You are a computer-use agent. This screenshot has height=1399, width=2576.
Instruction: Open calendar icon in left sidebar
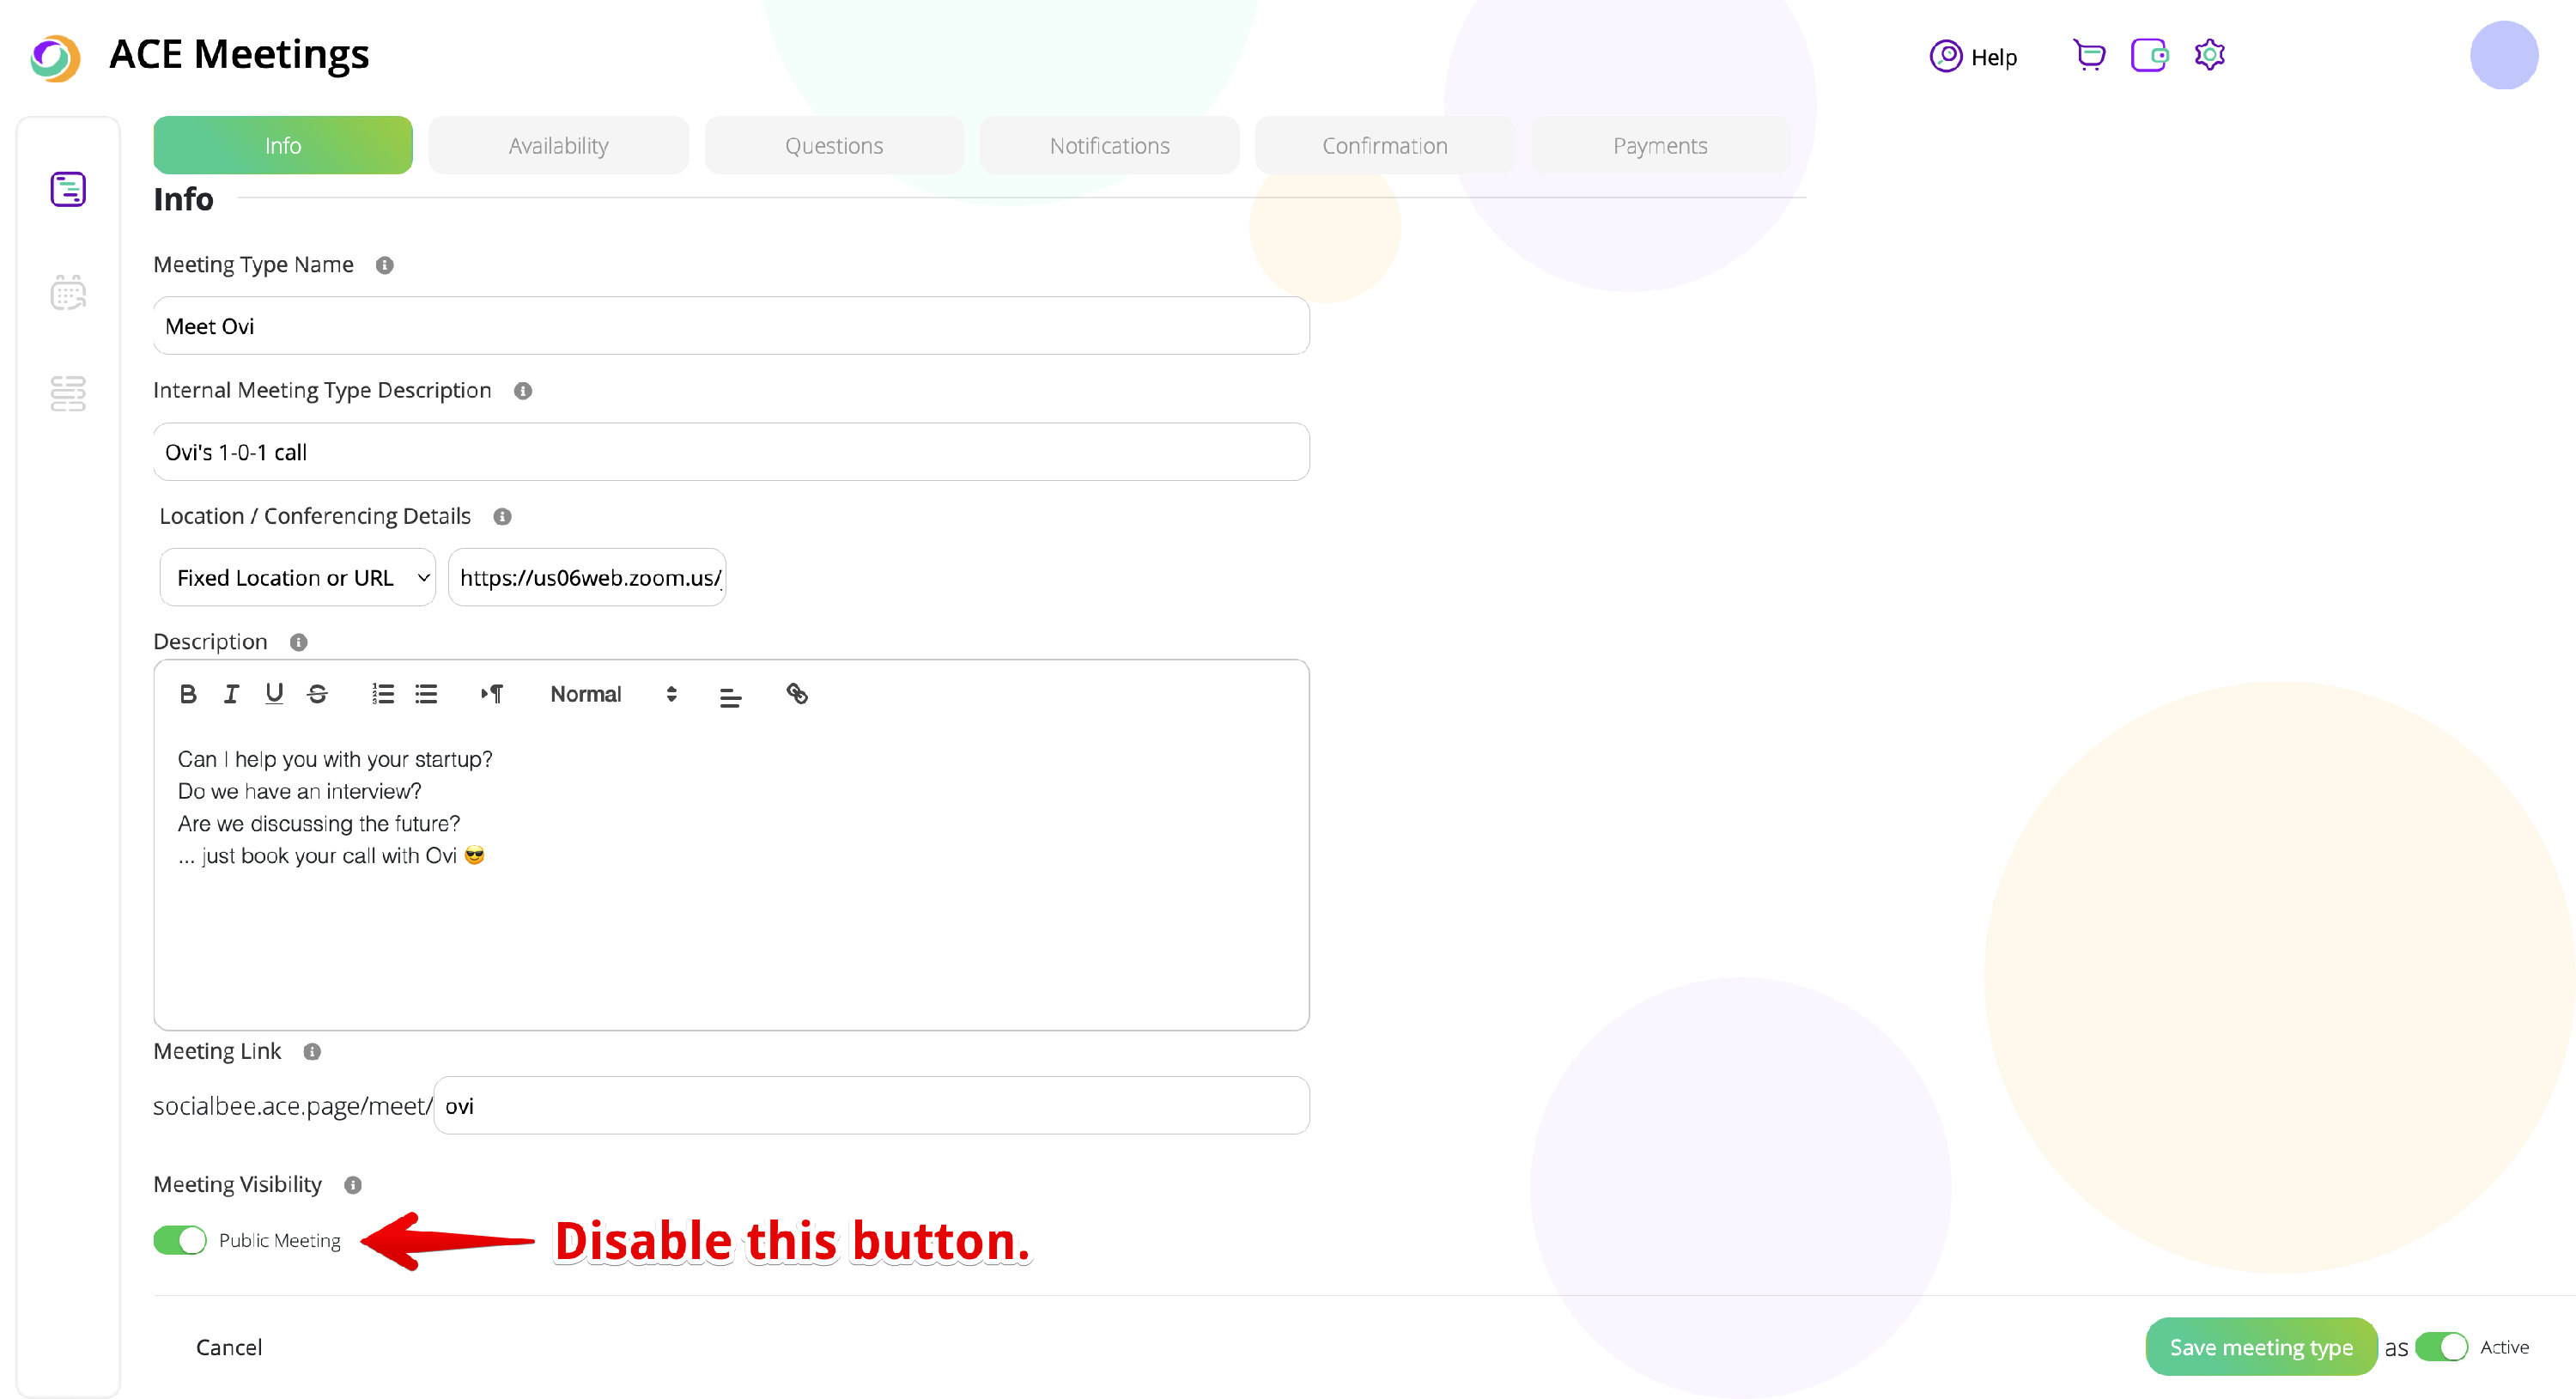pyautogui.click(x=68, y=293)
